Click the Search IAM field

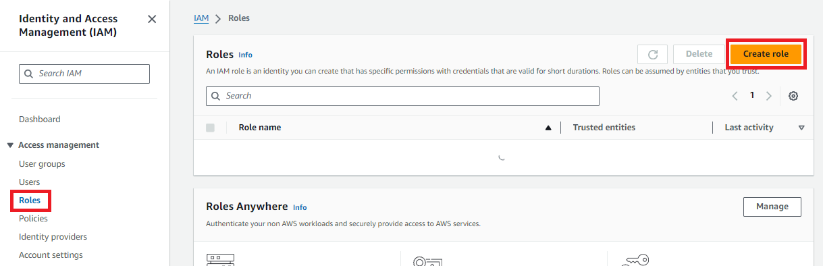click(84, 74)
